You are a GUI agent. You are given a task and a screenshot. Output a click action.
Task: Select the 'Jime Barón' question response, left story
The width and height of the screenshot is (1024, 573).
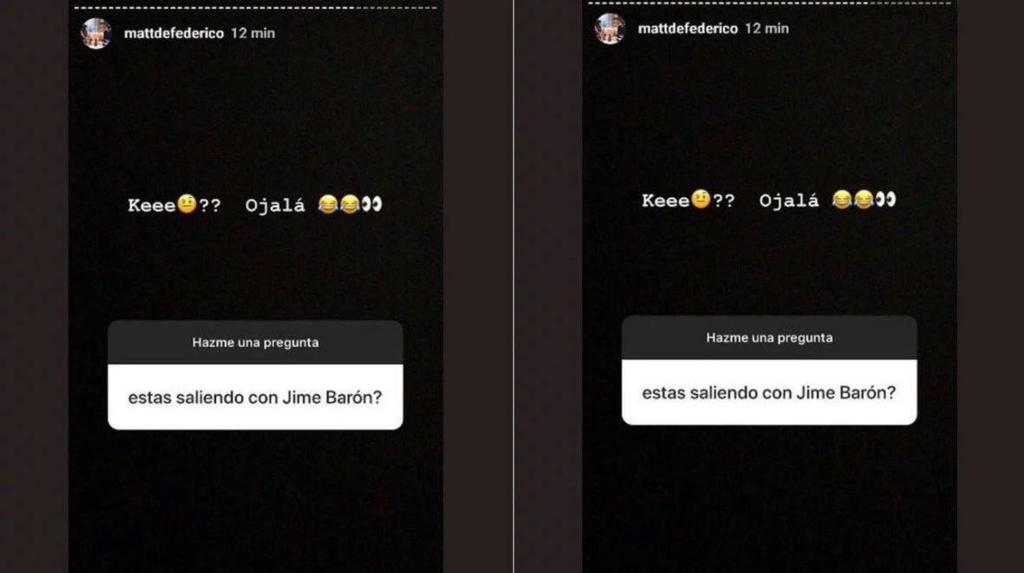255,398
